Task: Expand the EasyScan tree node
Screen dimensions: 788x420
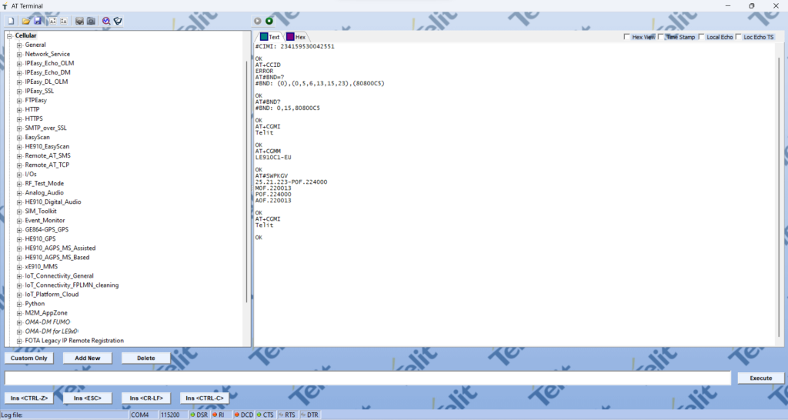Action: [x=19, y=138]
